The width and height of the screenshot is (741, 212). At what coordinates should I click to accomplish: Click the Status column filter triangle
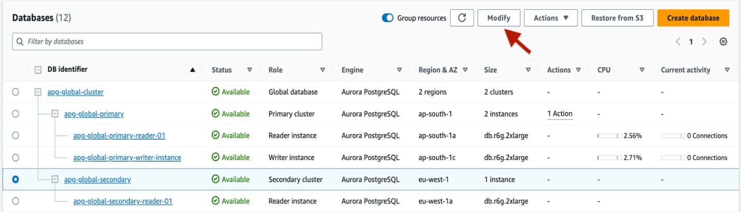tap(249, 70)
